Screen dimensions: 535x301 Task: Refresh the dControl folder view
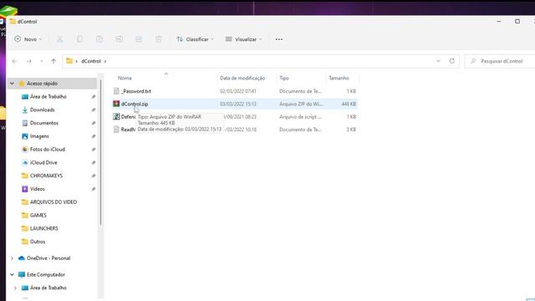pyautogui.click(x=451, y=61)
